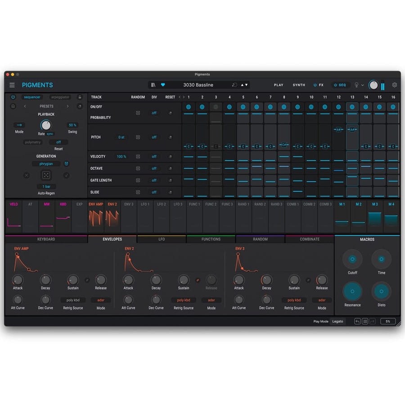Shift sequence left with arrow

(x=180, y=97)
